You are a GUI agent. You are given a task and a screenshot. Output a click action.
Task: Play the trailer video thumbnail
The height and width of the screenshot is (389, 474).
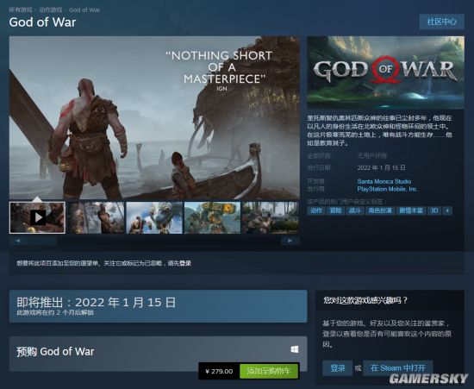click(x=37, y=218)
